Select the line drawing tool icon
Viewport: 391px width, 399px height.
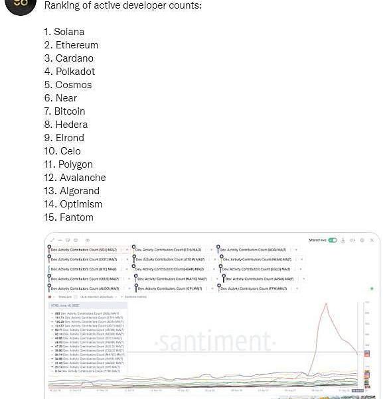point(52,240)
